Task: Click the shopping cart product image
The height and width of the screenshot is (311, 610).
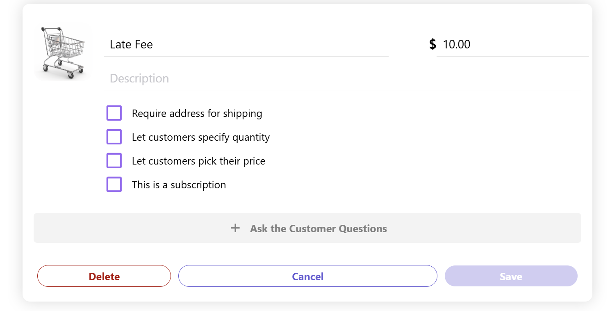Action: coord(63,53)
